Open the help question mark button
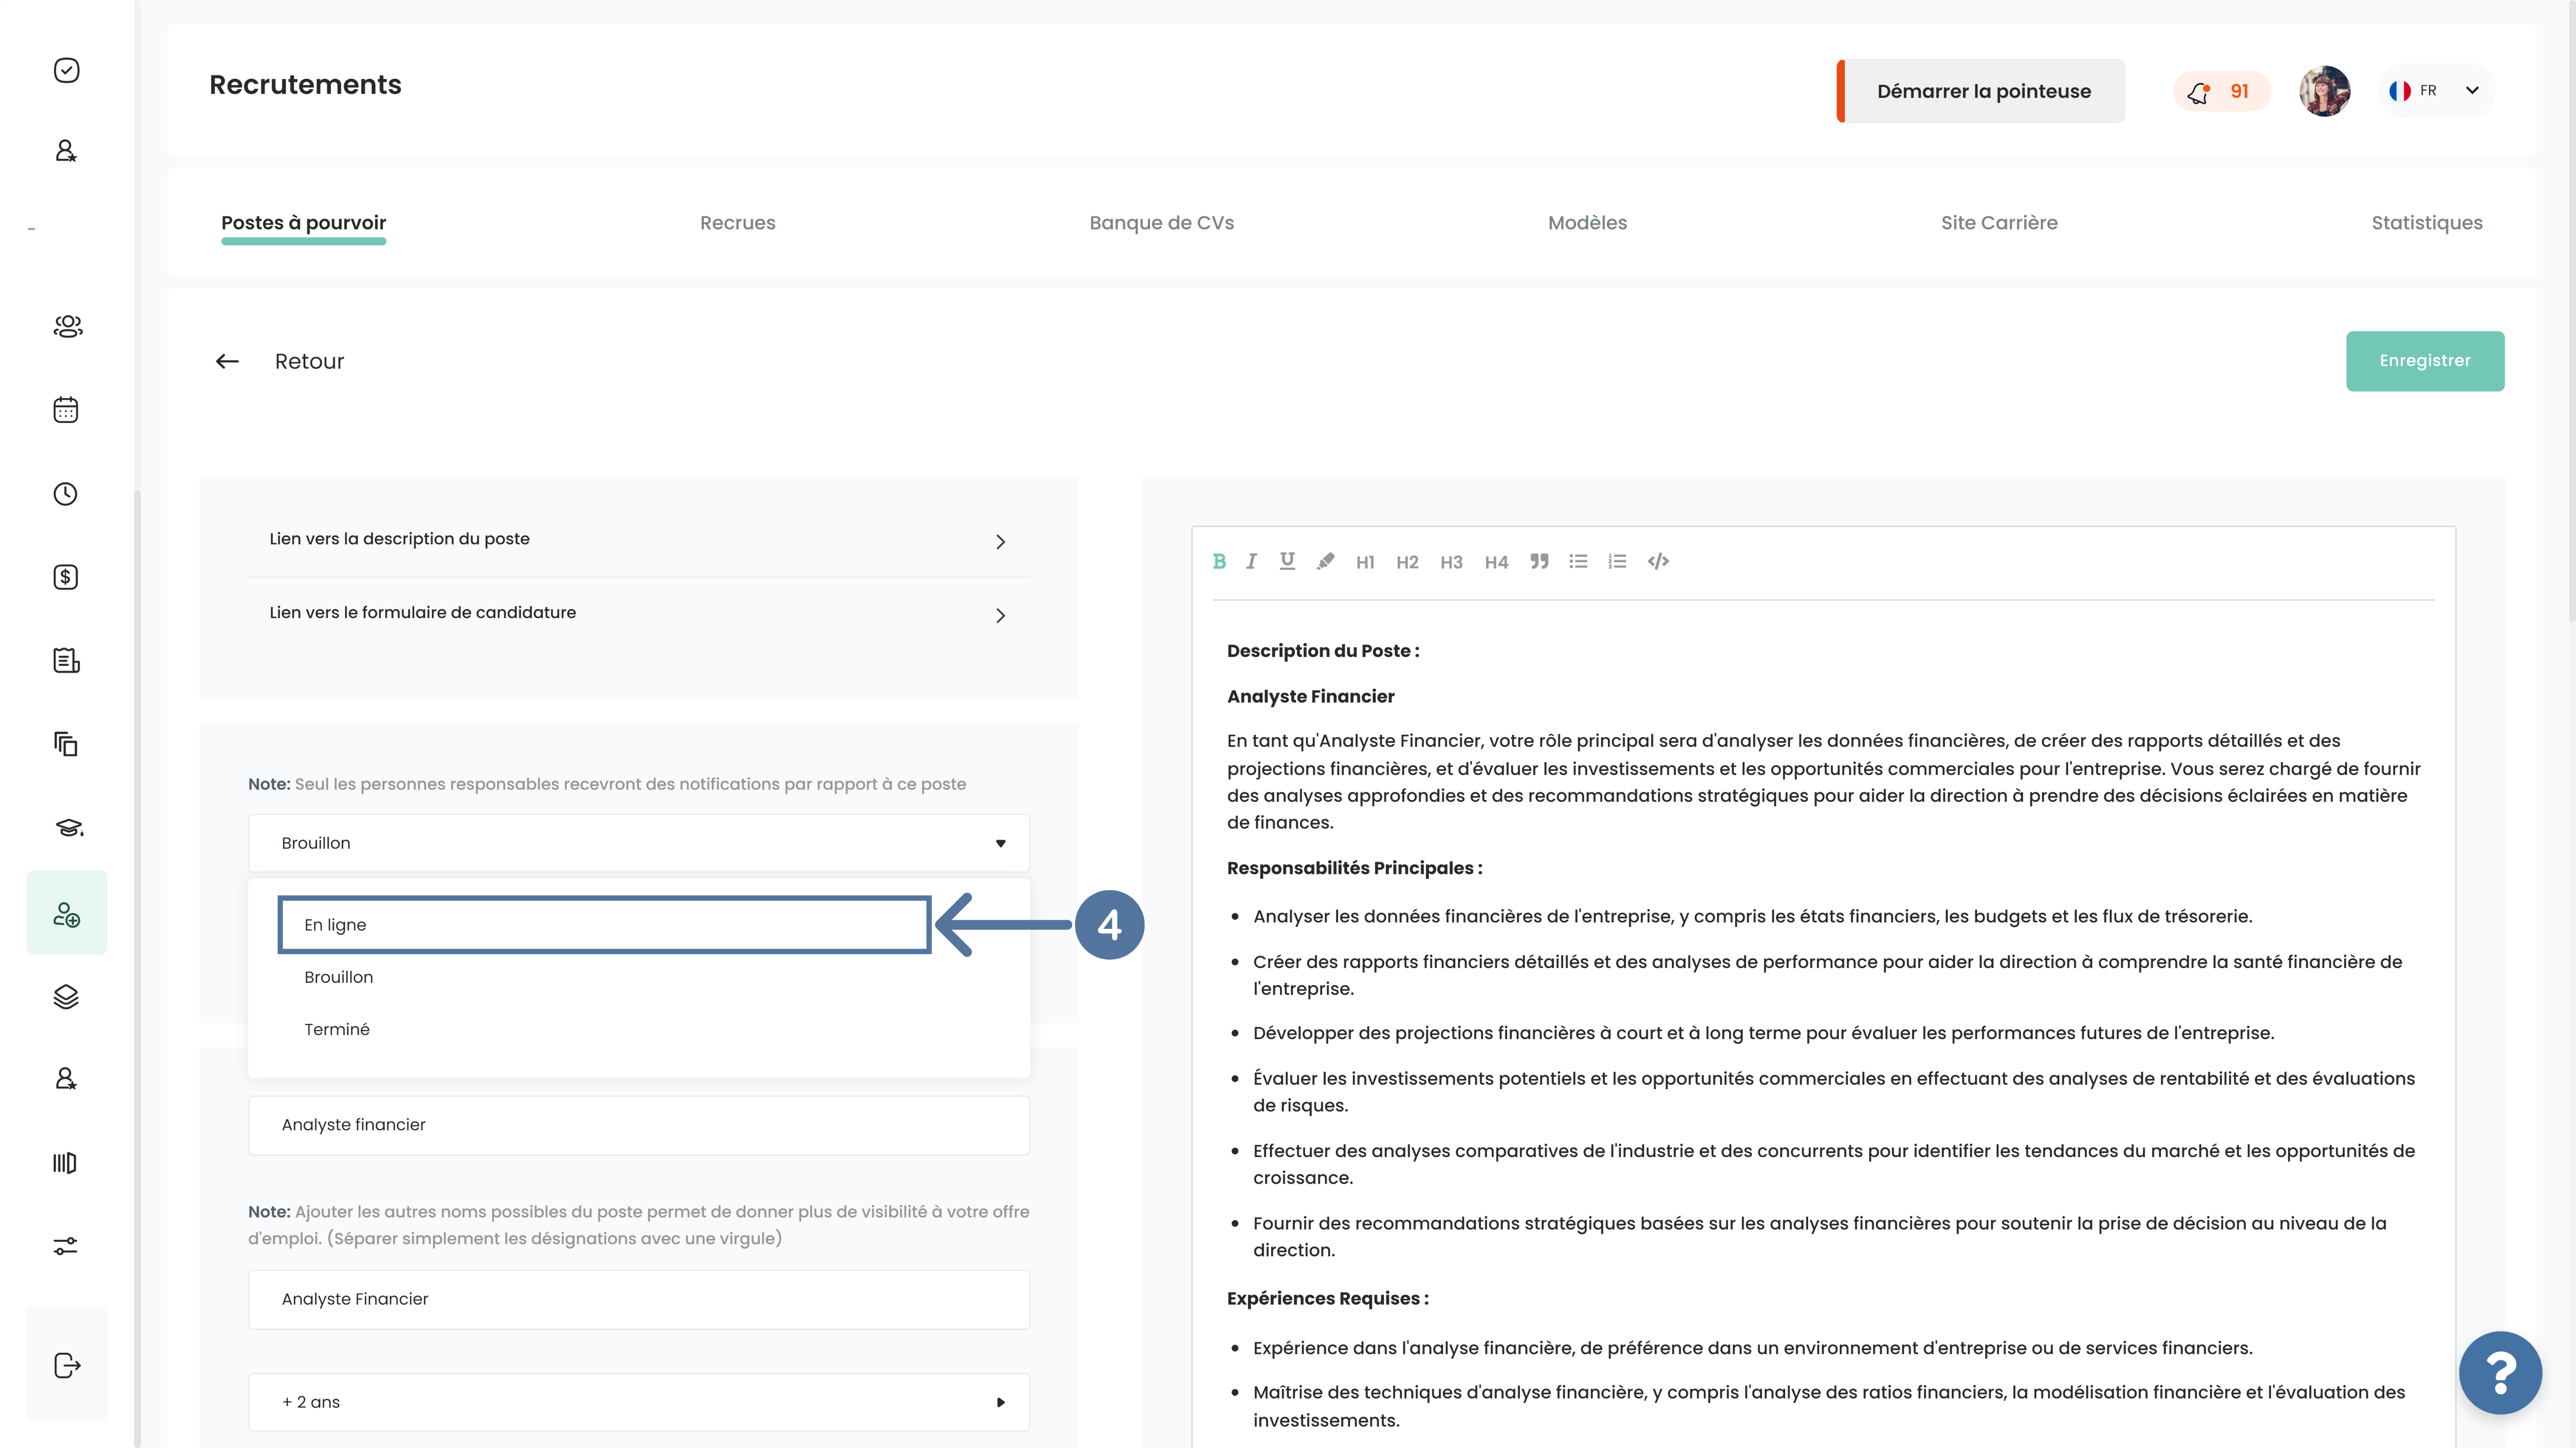This screenshot has width=2576, height=1448. 2500,1373
